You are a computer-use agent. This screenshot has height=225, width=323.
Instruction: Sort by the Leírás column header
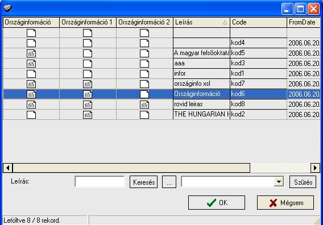pyautogui.click(x=201, y=22)
